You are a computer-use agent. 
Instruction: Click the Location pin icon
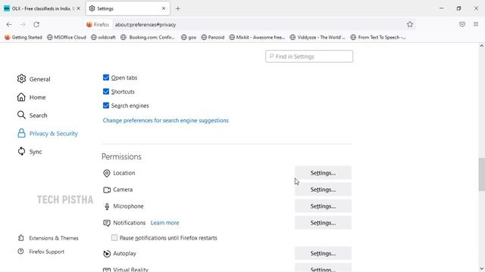107,173
